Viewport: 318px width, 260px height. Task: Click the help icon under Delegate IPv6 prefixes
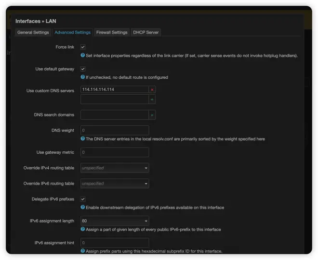[x=82, y=207]
